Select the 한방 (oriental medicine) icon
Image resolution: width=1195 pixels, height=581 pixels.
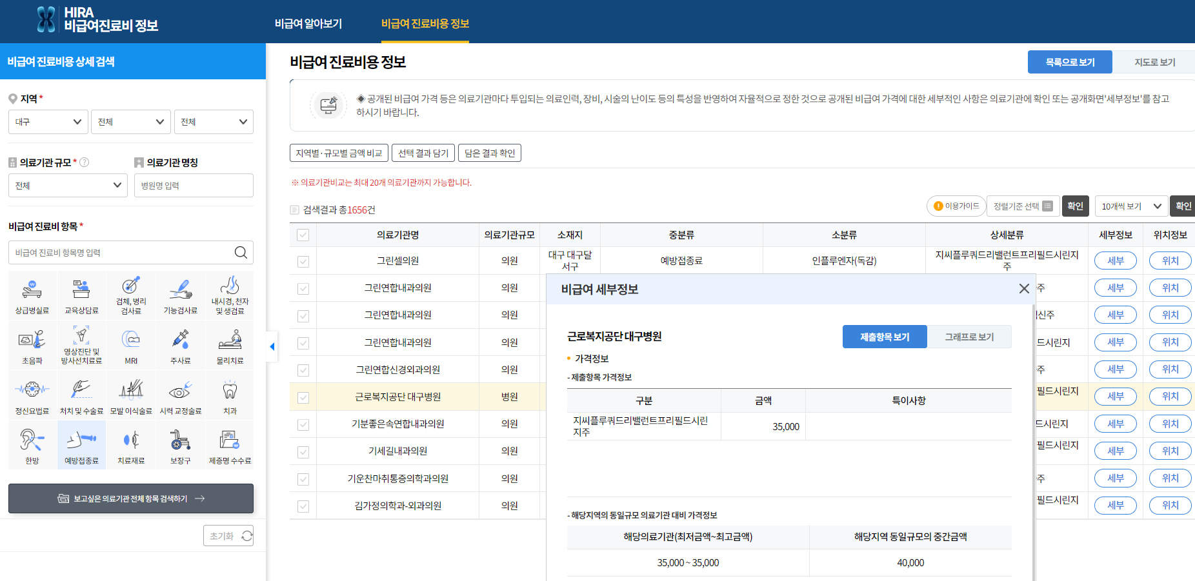[32, 444]
